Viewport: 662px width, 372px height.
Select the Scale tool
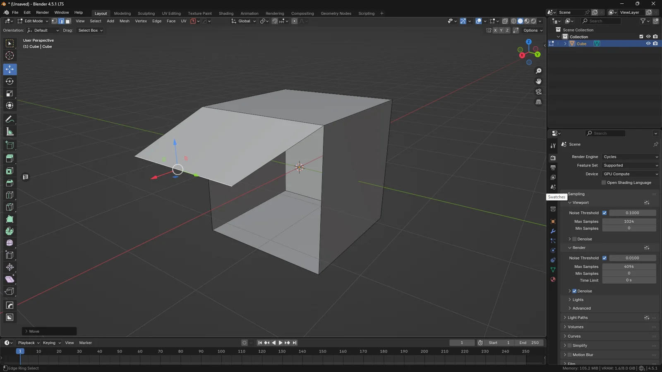[x=10, y=93]
